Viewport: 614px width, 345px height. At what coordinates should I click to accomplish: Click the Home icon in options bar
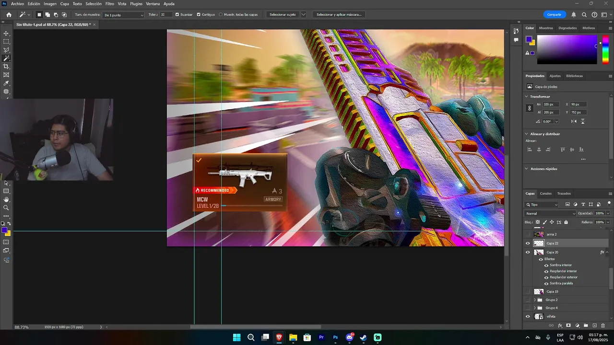[x=9, y=14]
